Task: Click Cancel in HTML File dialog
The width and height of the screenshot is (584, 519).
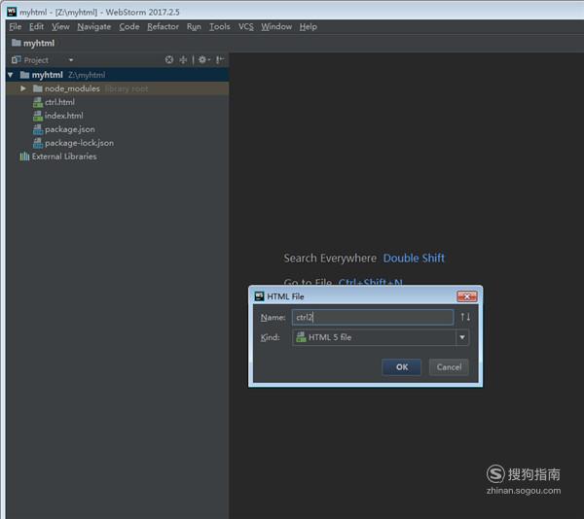Action: 449,367
